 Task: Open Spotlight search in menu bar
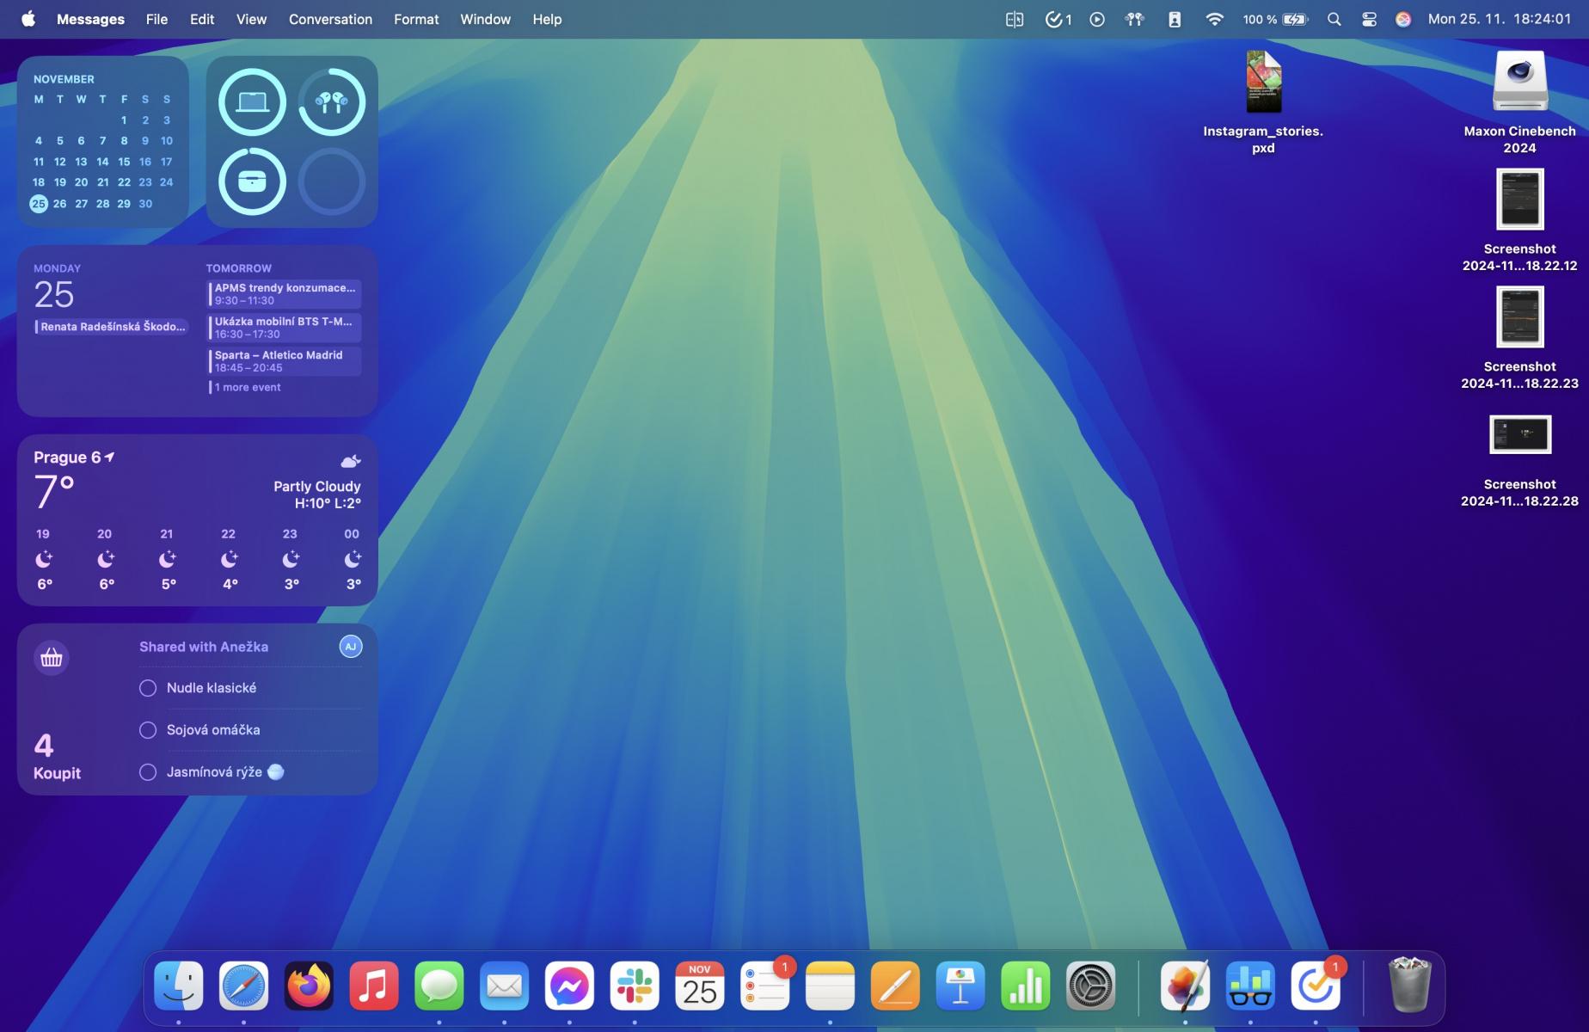coord(1334,19)
